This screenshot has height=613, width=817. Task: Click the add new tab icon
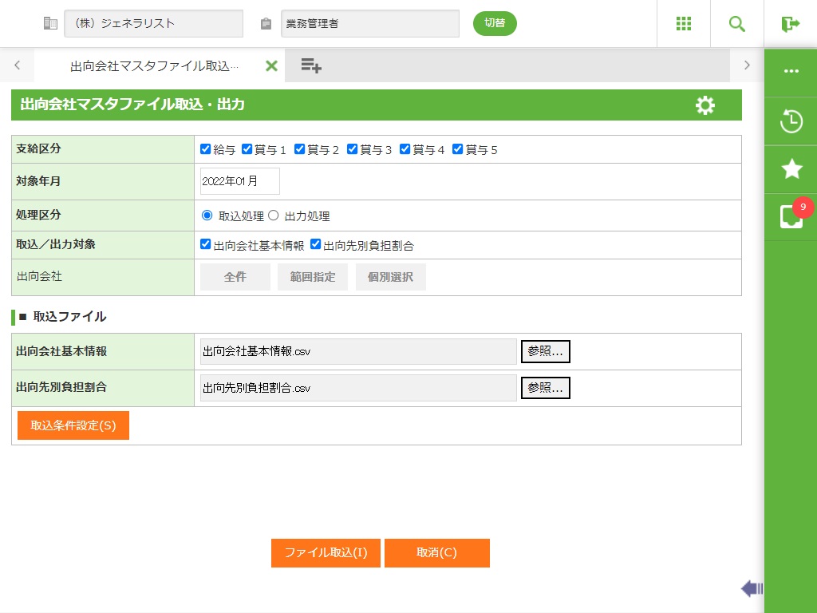pyautogui.click(x=311, y=65)
